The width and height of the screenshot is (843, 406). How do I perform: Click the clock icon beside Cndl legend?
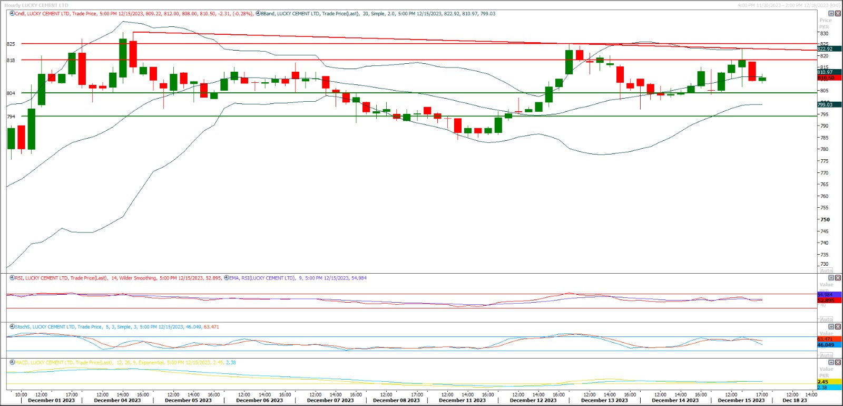click(12, 13)
